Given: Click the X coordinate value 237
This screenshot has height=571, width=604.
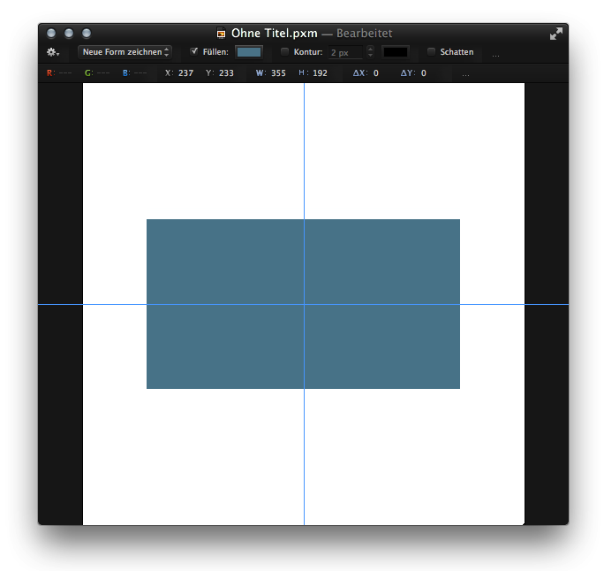Looking at the screenshot, I should tap(185, 73).
